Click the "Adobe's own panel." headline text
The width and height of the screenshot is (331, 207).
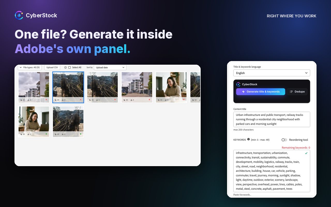pos(72,49)
